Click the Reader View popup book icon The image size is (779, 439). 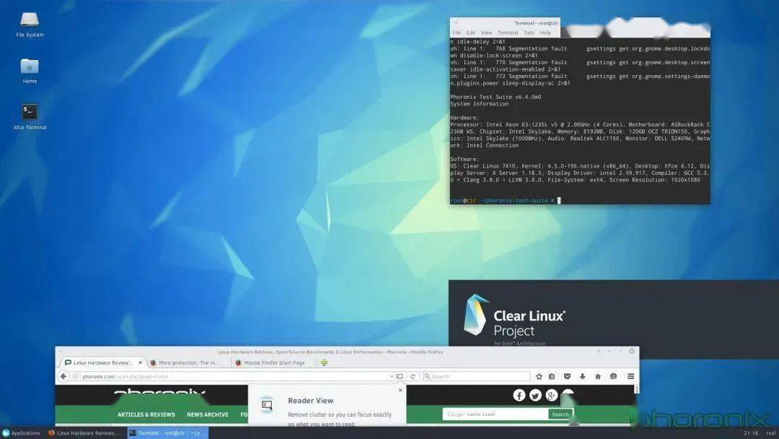pos(267,405)
